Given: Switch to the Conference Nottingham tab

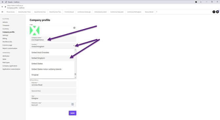Looking at the screenshot, I should (134, 12).
